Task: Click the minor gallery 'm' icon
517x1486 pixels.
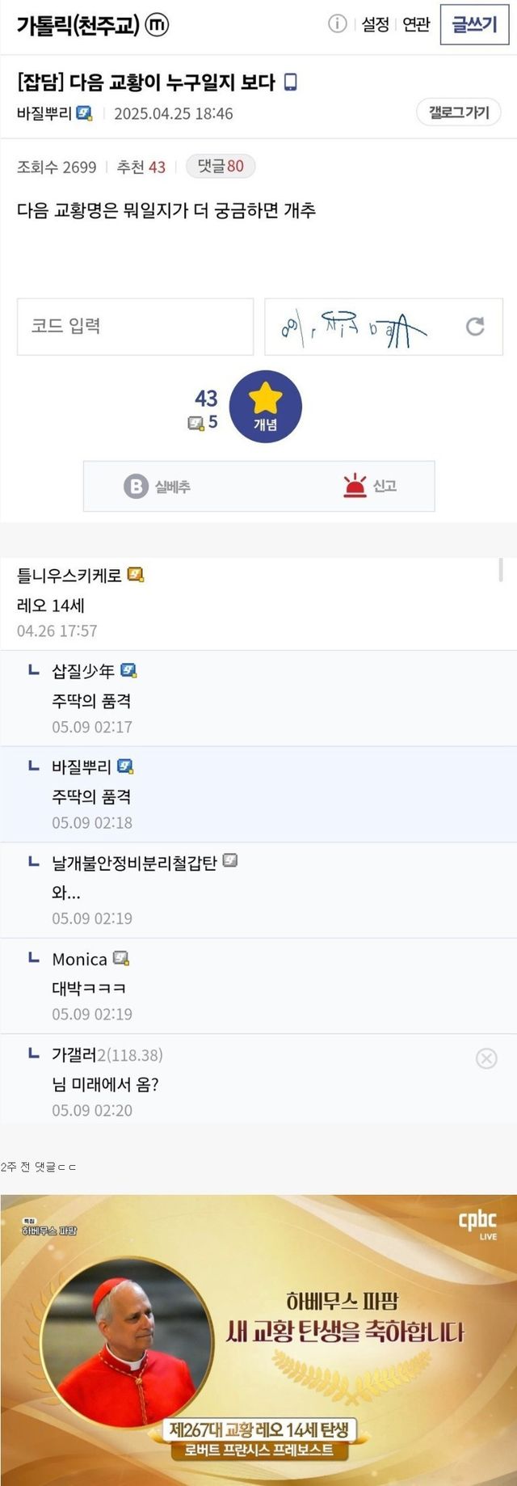Action: 157,26
